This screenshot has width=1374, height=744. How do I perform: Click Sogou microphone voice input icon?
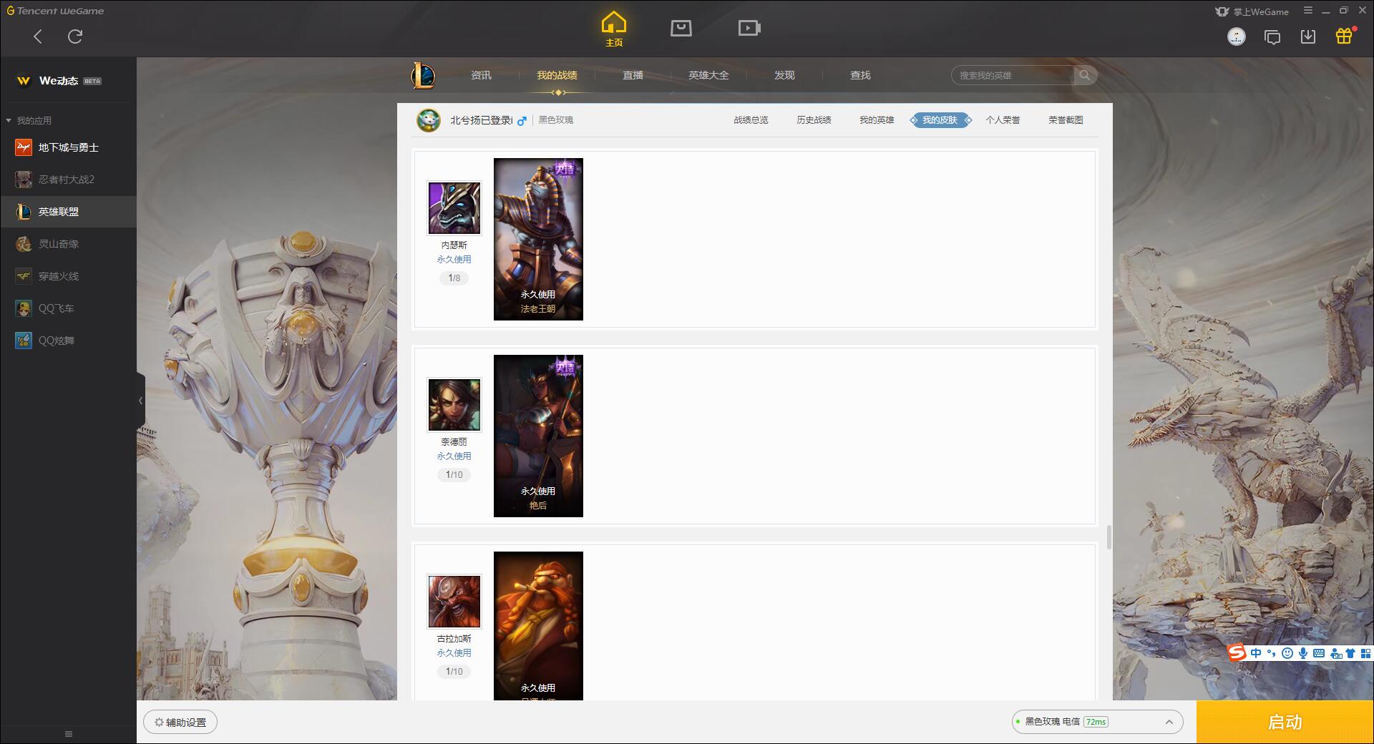click(1303, 653)
